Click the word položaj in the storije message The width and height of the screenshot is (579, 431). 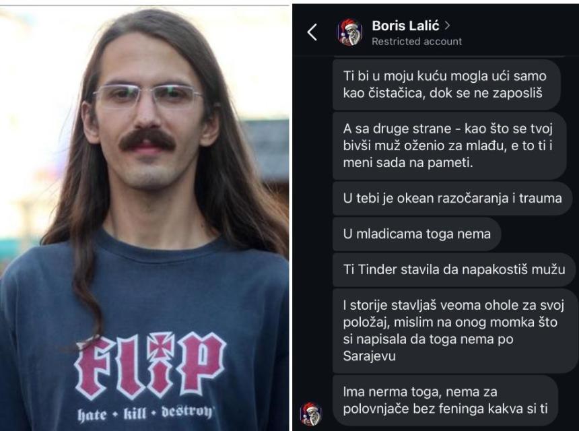tap(364, 323)
